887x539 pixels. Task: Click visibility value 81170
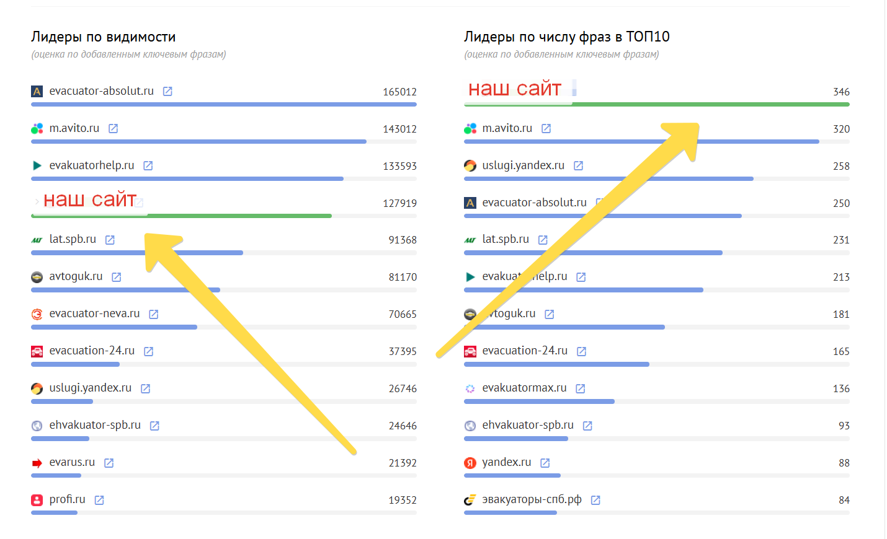(x=403, y=277)
